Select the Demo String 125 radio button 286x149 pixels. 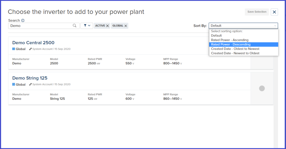(262, 88)
